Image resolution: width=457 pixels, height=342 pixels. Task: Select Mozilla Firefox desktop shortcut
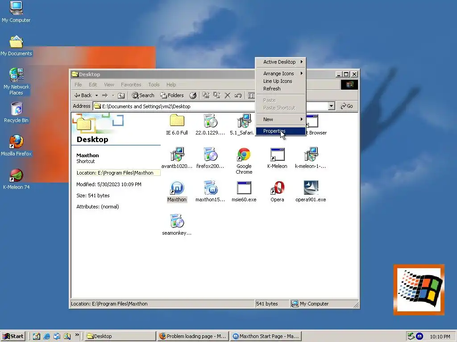pyautogui.click(x=16, y=146)
